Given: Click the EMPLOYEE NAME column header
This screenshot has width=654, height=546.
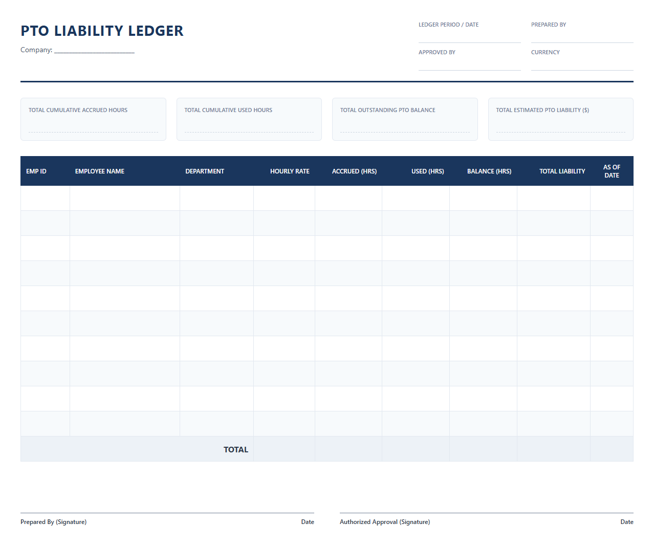Looking at the screenshot, I should tap(125, 171).
